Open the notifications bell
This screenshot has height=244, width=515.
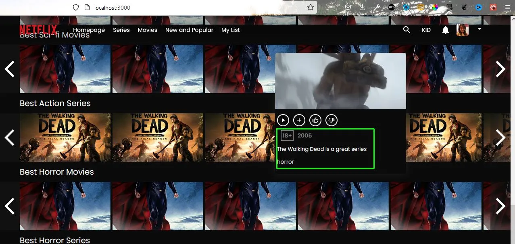445,30
